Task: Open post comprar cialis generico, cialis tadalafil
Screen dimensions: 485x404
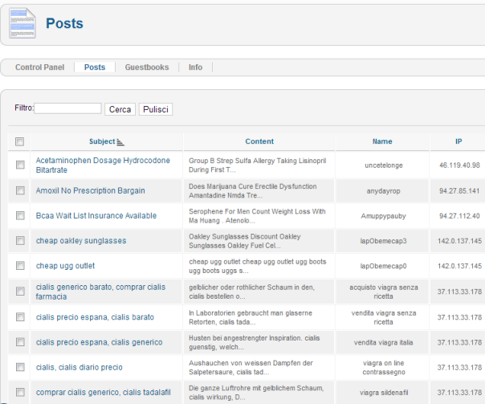Action: click(x=104, y=392)
